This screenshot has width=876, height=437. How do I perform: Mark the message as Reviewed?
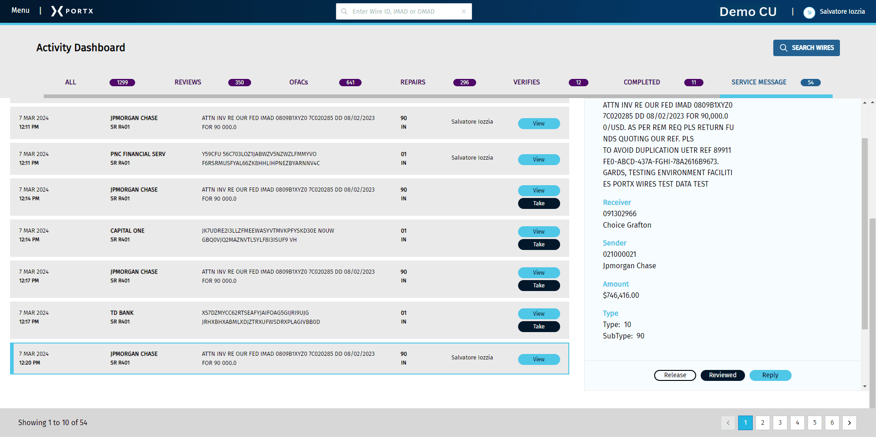723,375
